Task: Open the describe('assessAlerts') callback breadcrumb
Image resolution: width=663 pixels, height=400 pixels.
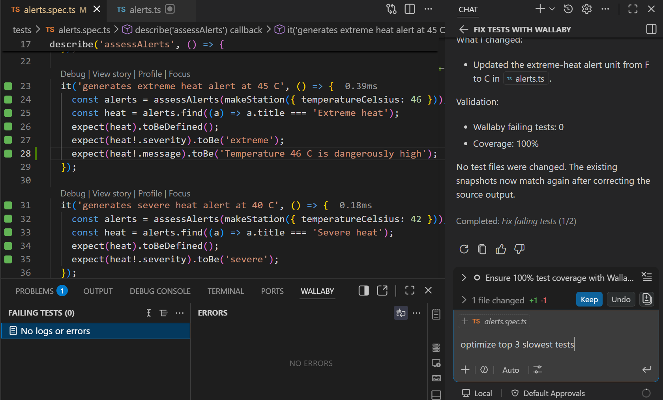Action: [x=192, y=30]
